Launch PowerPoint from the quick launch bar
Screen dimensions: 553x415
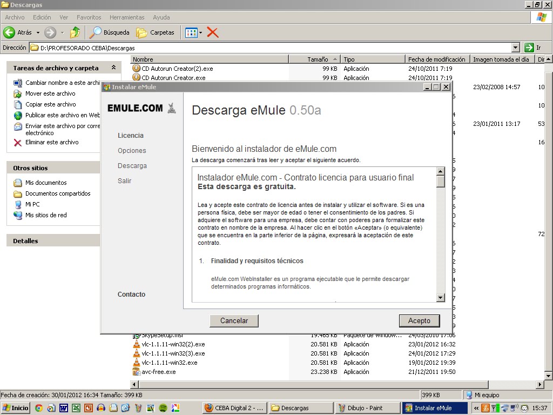tap(89, 409)
